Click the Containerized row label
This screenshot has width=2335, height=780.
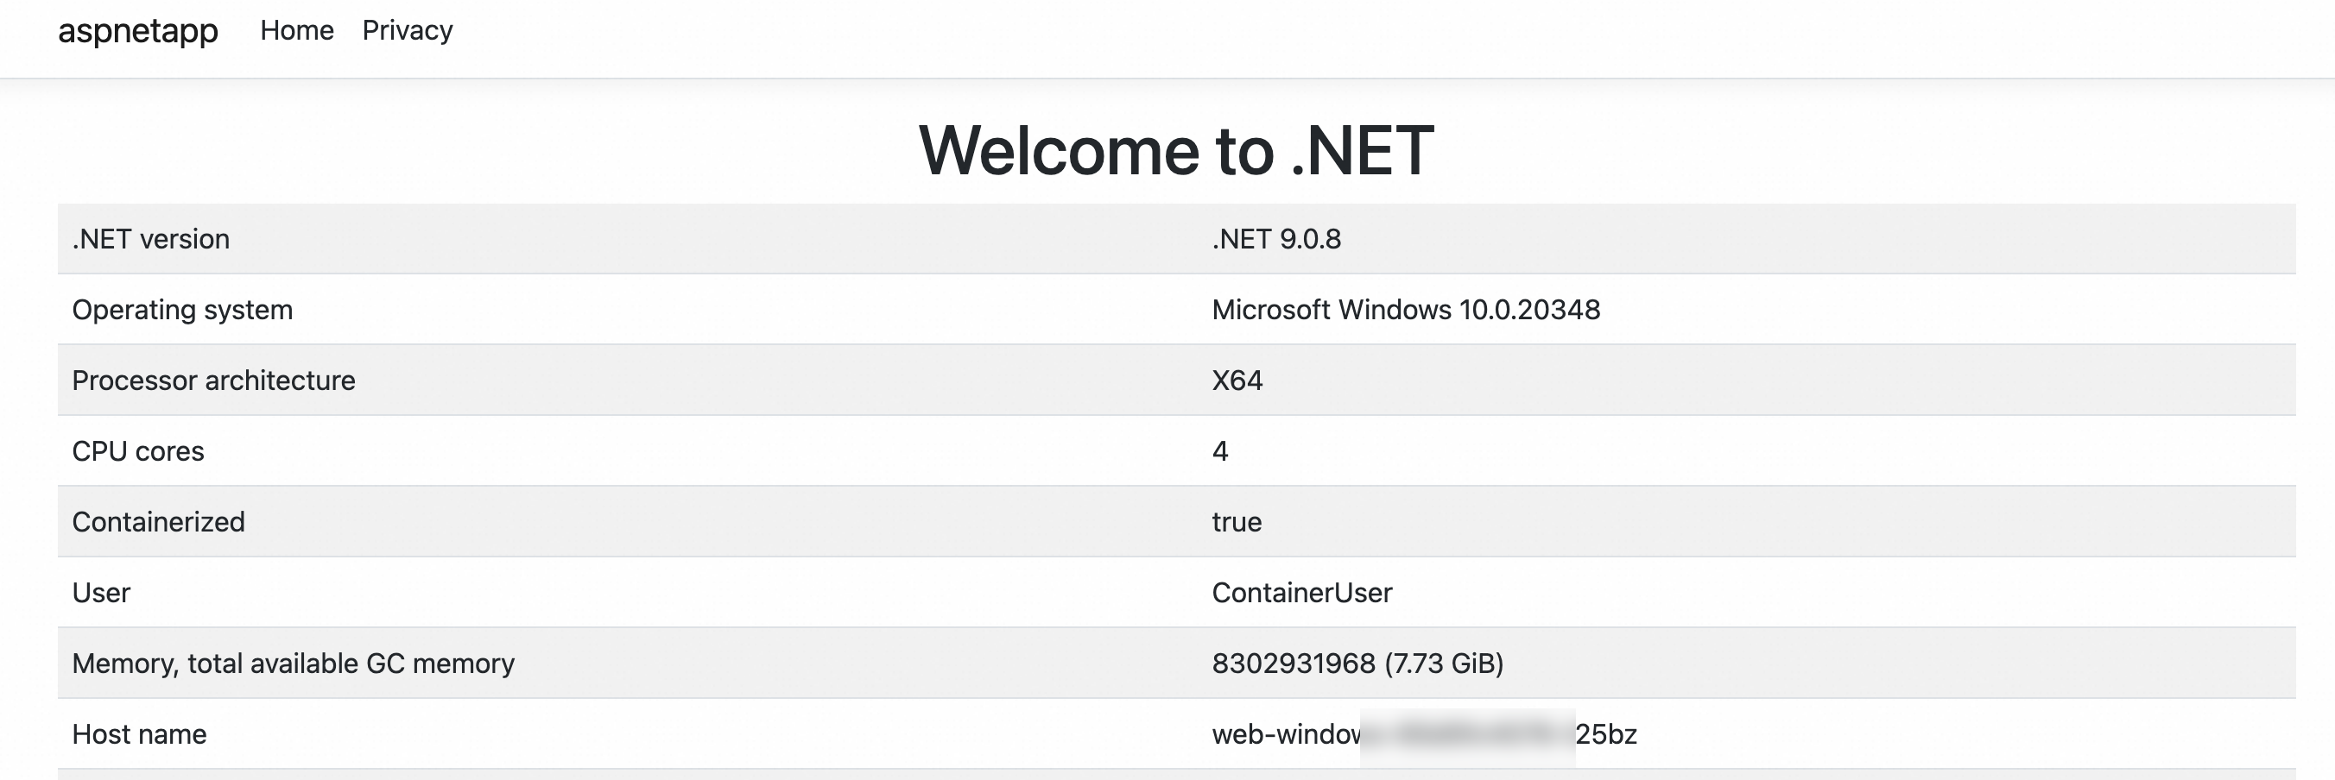[x=159, y=522]
